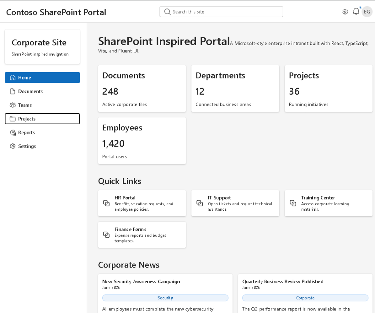
Task: Click the SharePoint Inspired Portal heading
Action: [x=164, y=41]
